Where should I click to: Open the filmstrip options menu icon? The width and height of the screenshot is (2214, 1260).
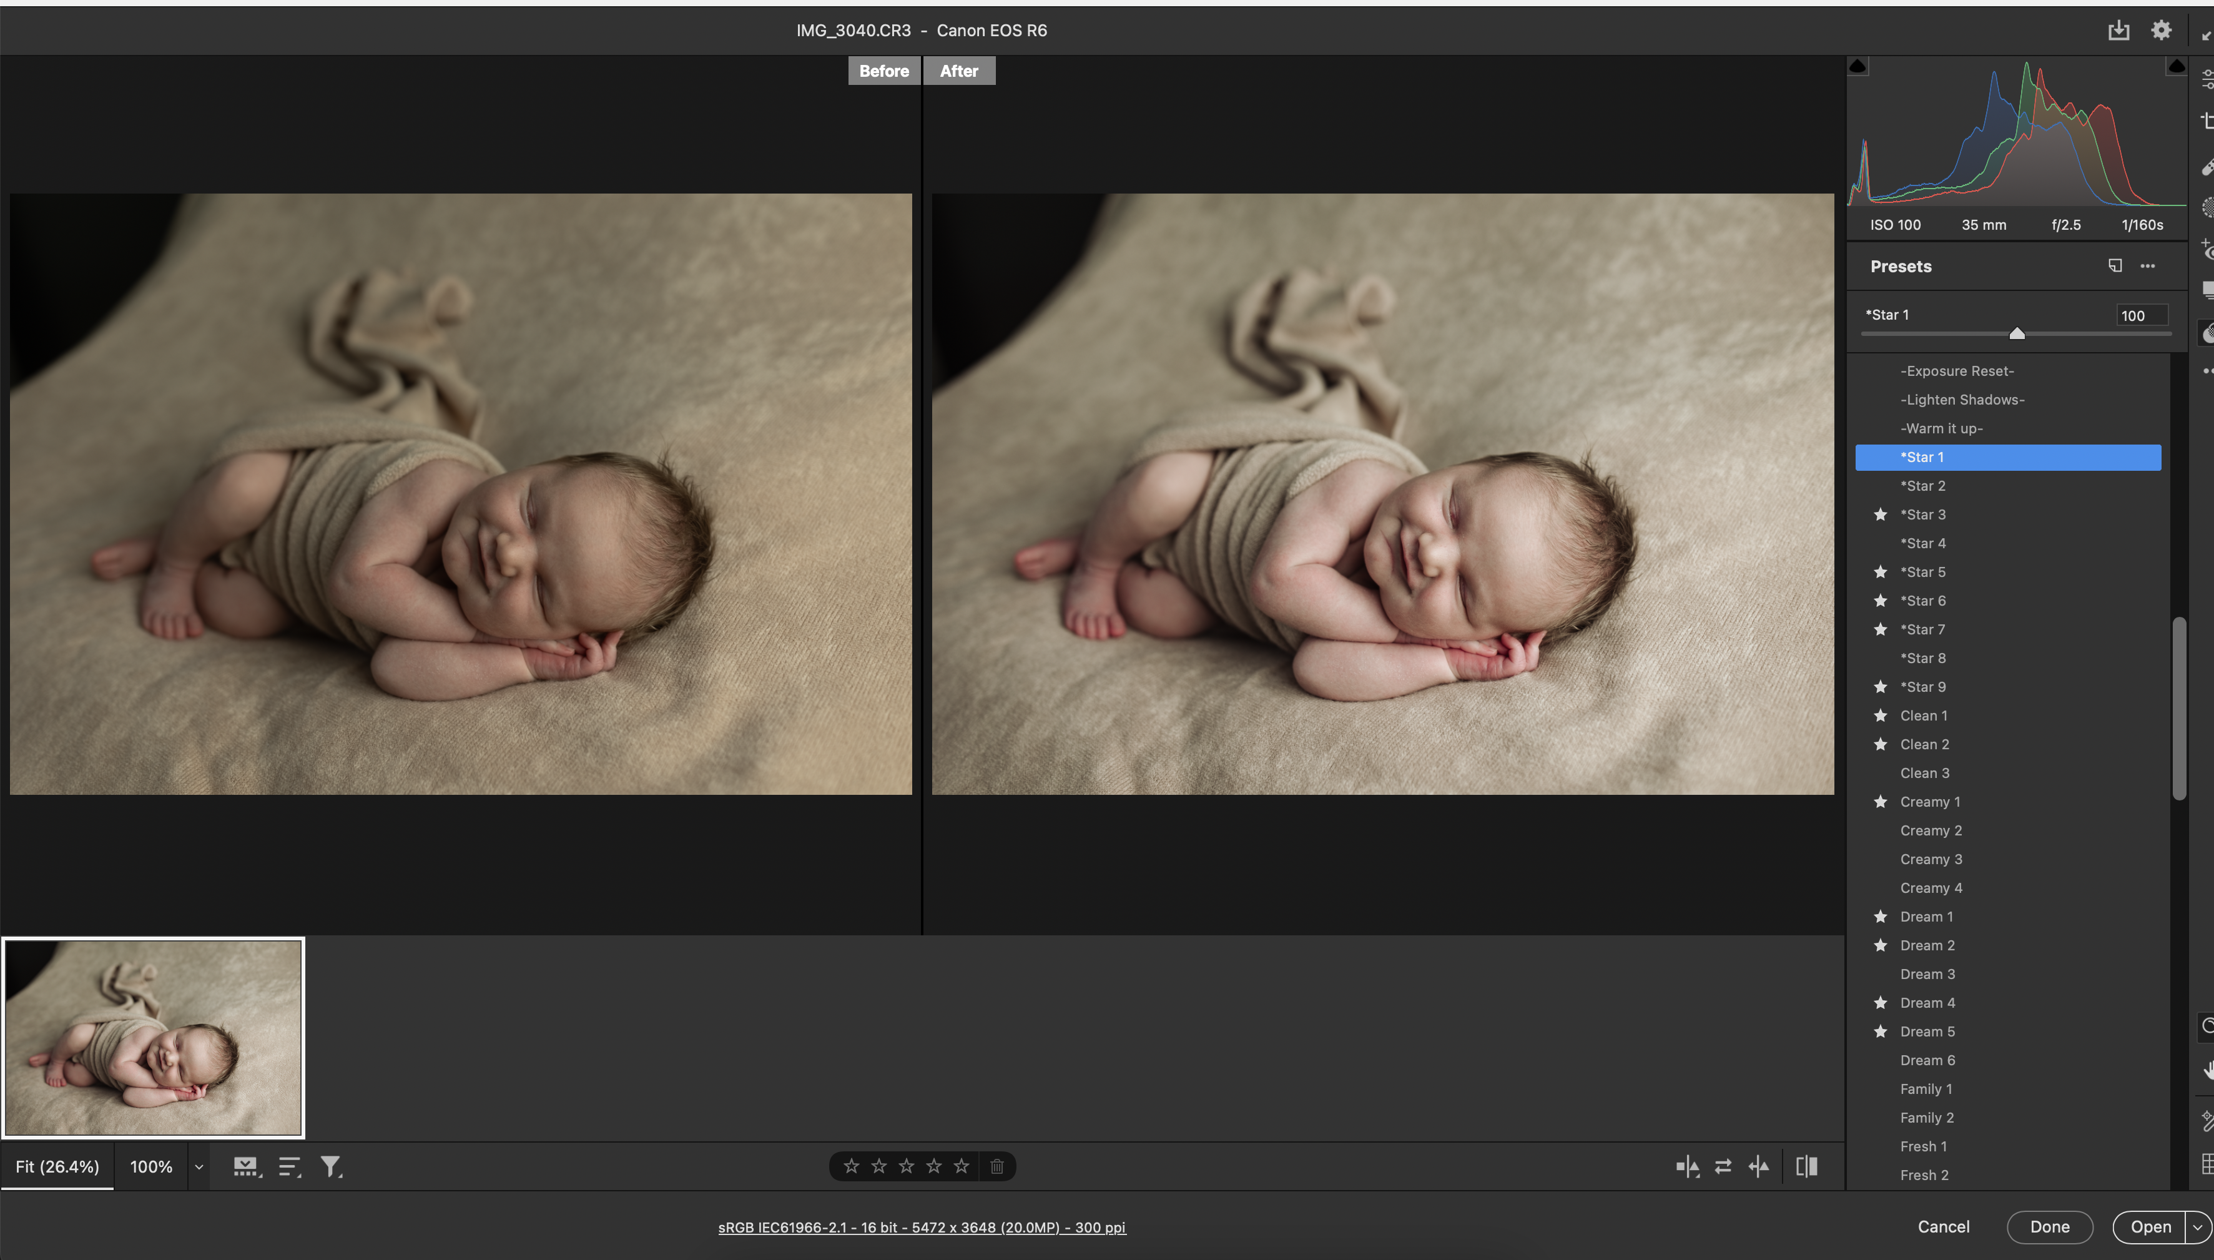[247, 1166]
